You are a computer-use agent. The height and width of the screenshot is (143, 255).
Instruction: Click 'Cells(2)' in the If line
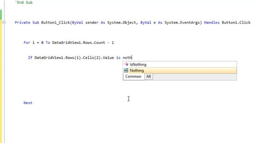point(92,58)
